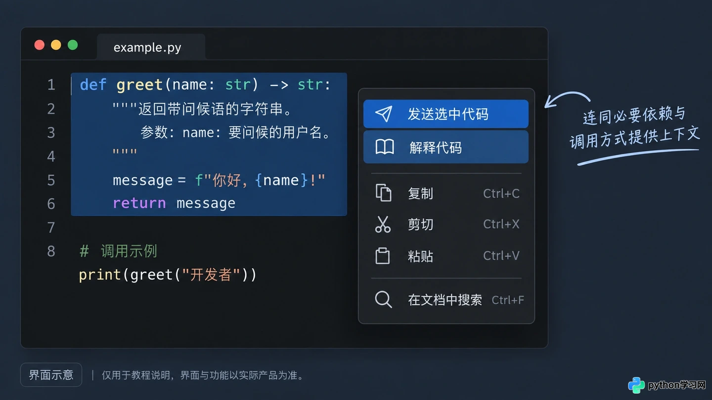
Task: Click the green maximize window dot
Action: 73,45
